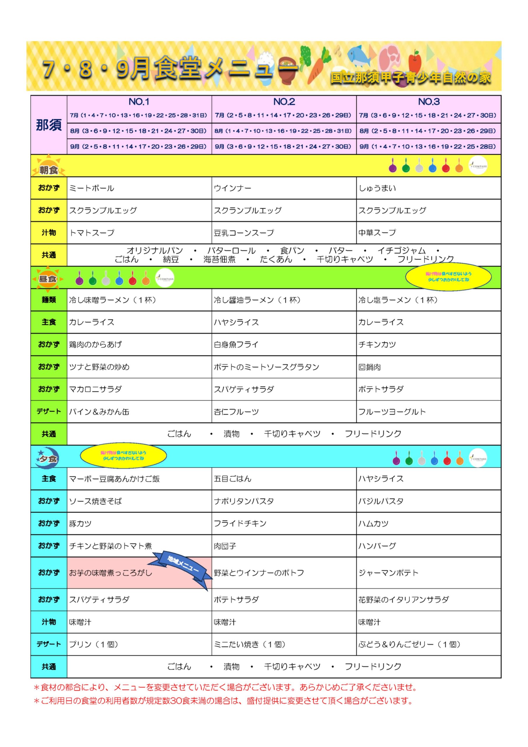Click the yellow fried-food notice bubble in dinner banner
This screenshot has width=528, height=747.
[x=123, y=455]
